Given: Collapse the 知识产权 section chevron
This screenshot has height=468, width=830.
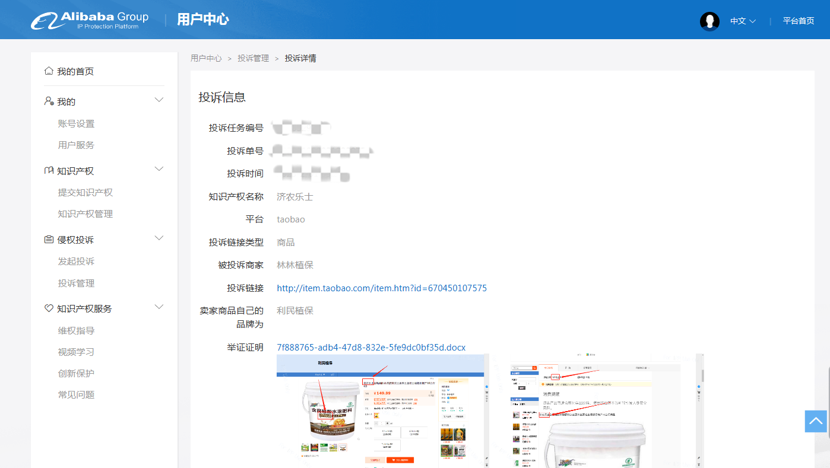Looking at the screenshot, I should coord(159,170).
